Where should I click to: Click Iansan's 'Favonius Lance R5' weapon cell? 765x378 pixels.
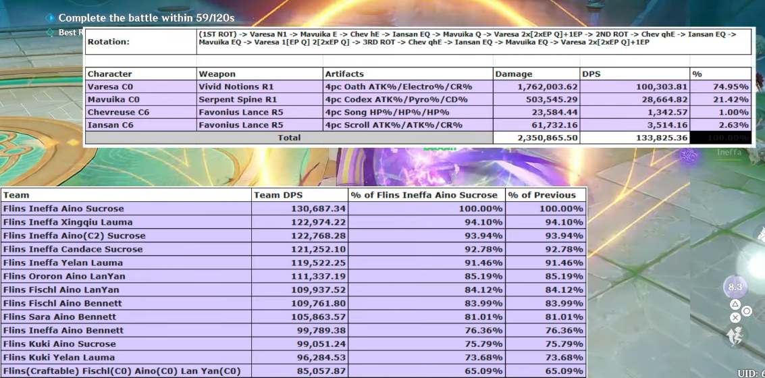point(260,125)
